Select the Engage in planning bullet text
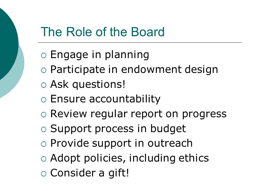Screen dimensions: 254x191 100,55
